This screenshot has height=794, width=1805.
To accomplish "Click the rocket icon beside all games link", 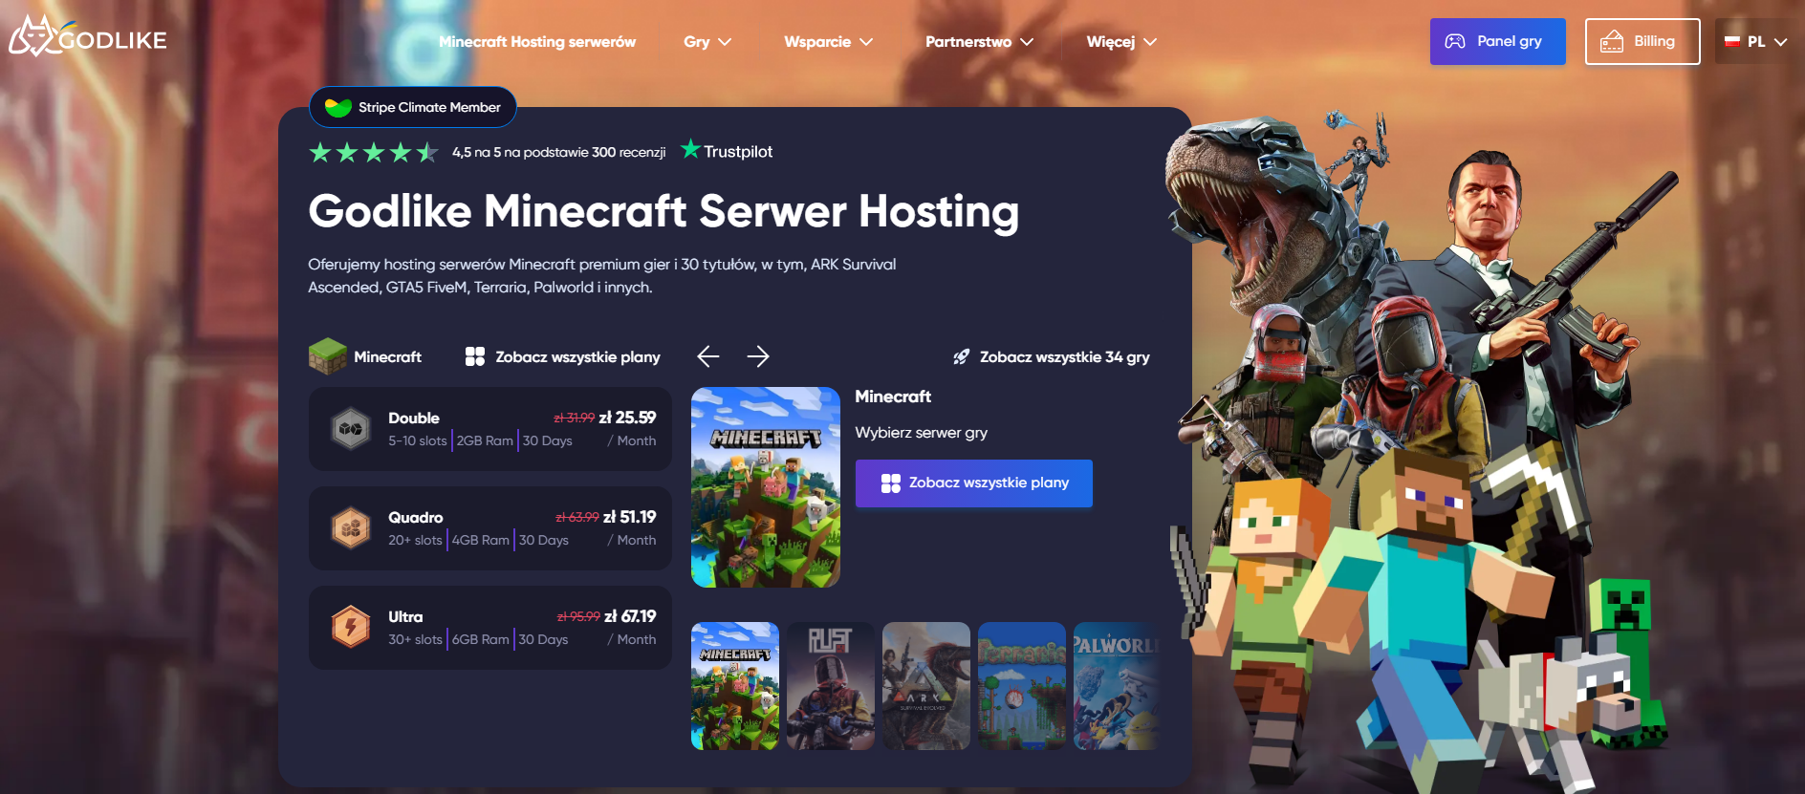I will 961,356.
